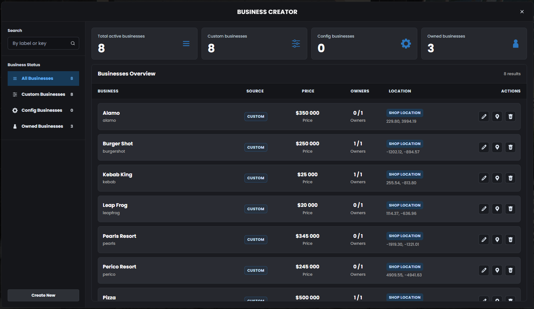Click the $250 000 price value
This screenshot has height=309, width=534.
coord(308,144)
